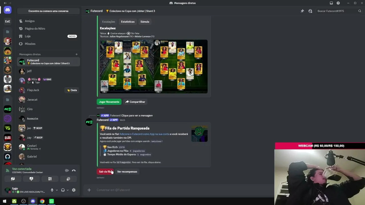Viewport: 365px width, 205px height.
Task: Open OBS Studio from the taskbar
Action: pyautogui.click(x=23, y=201)
